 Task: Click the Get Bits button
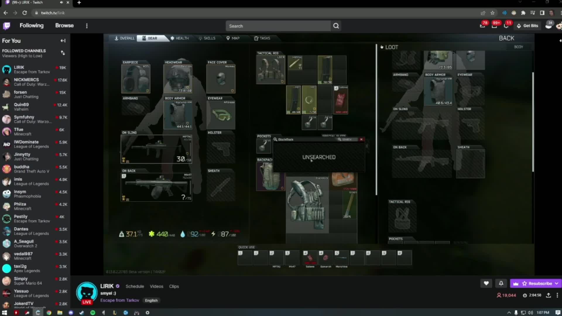527,25
